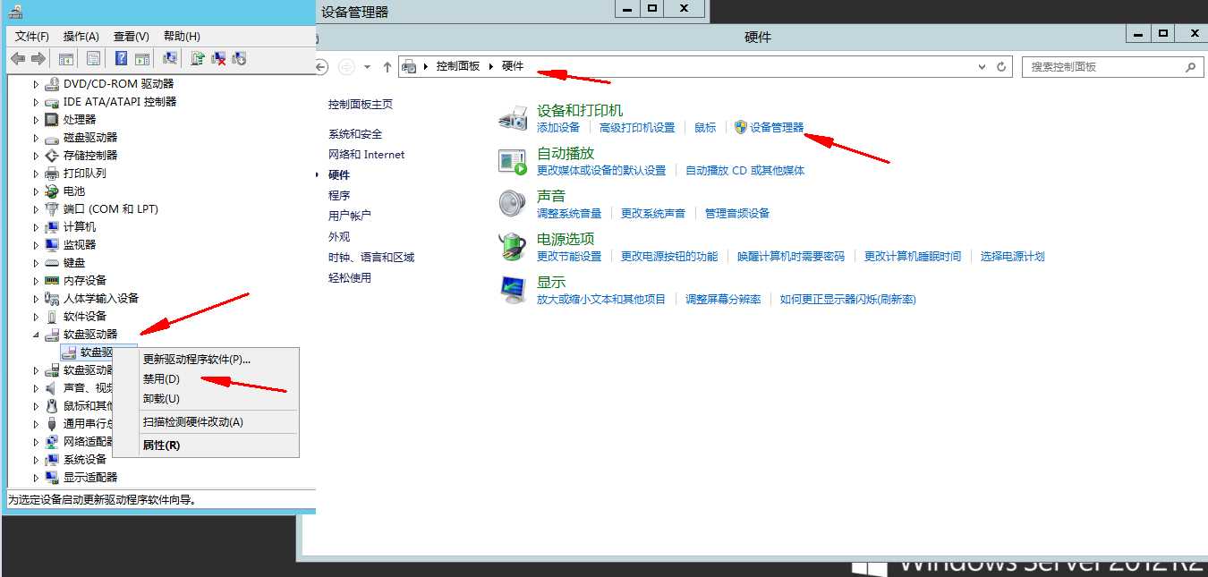This screenshot has width=1208, height=577.
Task: Expand the IDE ATA/ATAPI 控制器 node
Action: click(x=37, y=101)
